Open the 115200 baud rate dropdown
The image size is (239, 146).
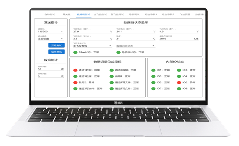(x=51, y=32)
